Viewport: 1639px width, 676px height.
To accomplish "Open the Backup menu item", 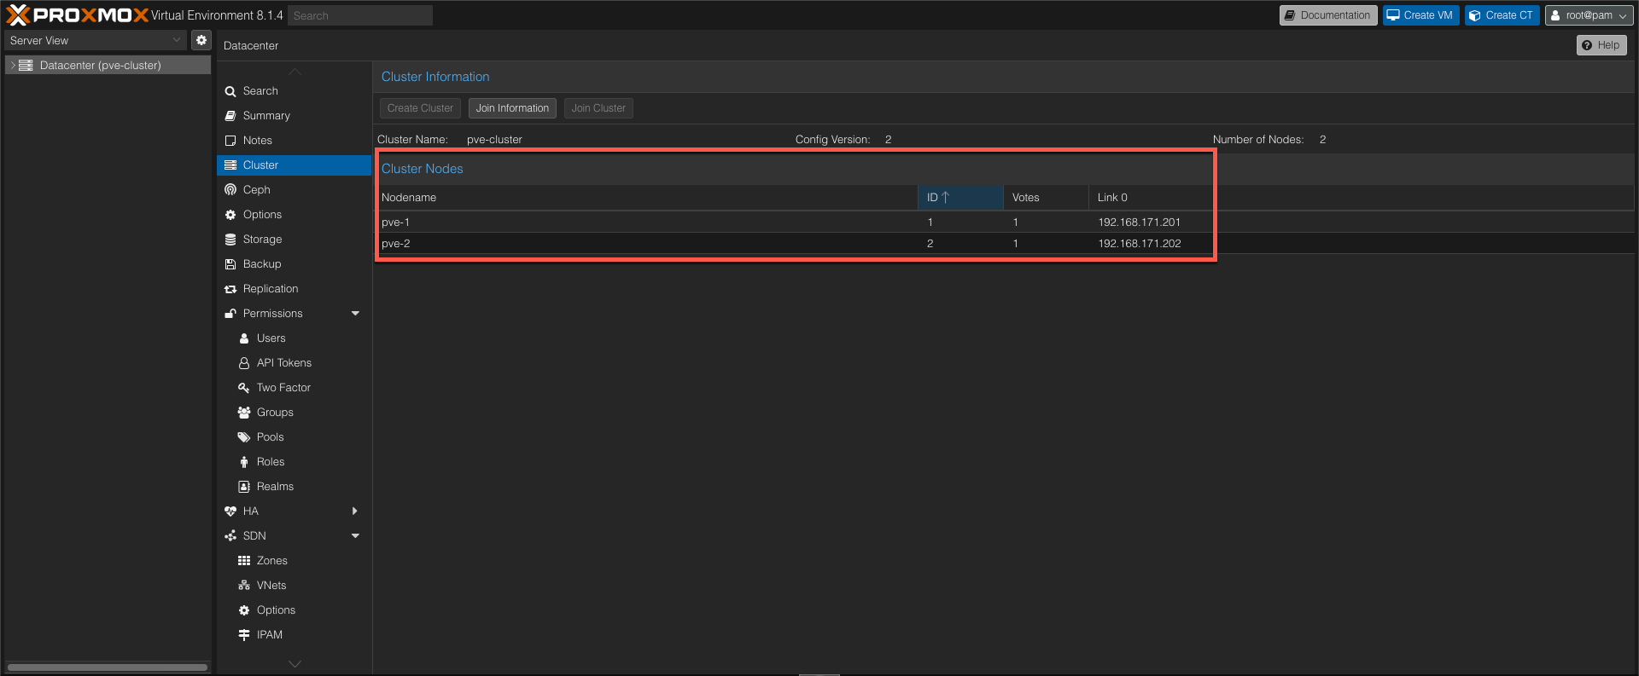I will [295, 264].
